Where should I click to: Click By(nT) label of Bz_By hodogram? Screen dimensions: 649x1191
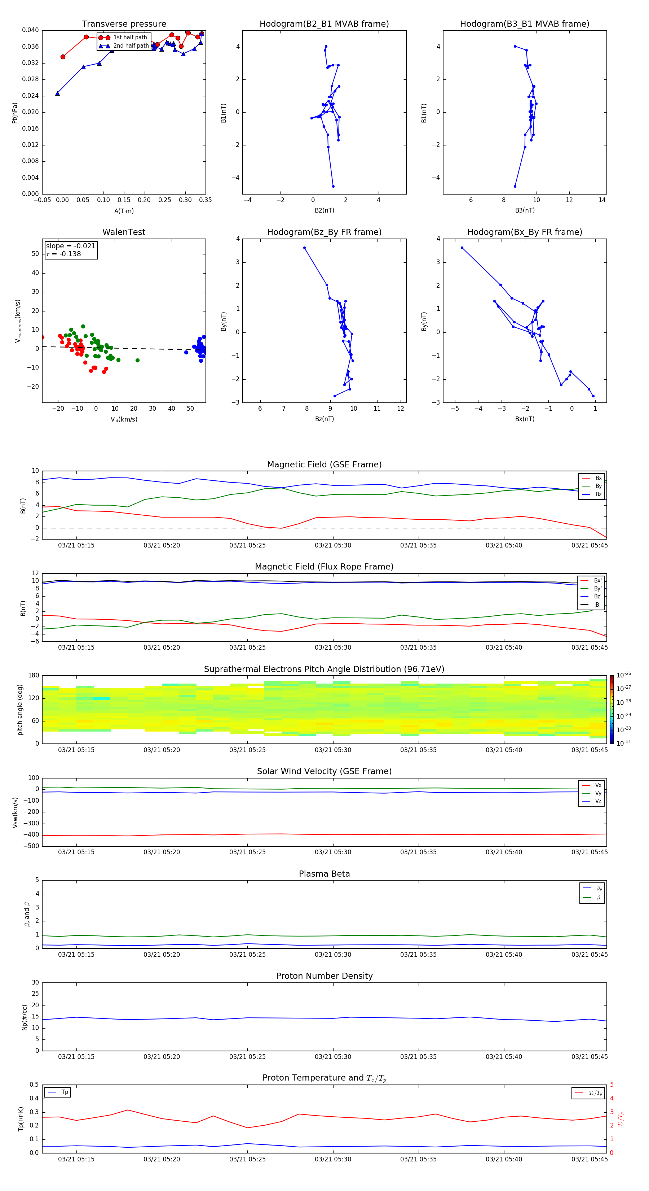pos(224,321)
